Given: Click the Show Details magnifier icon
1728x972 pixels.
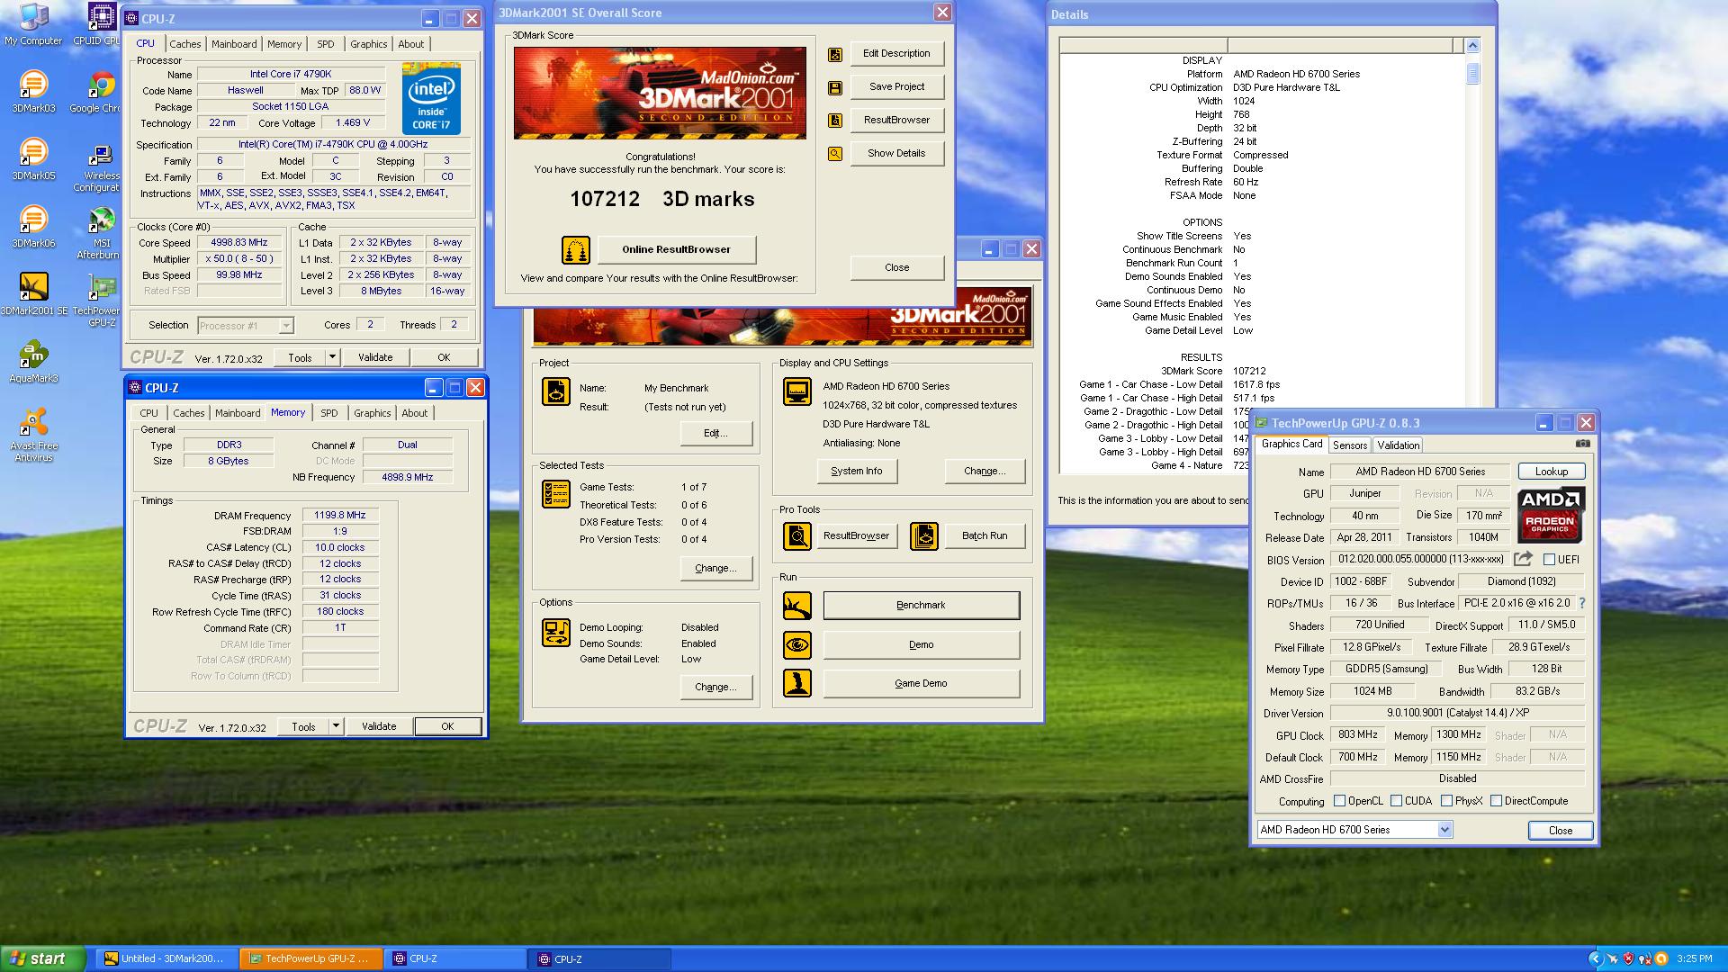Looking at the screenshot, I should (835, 154).
